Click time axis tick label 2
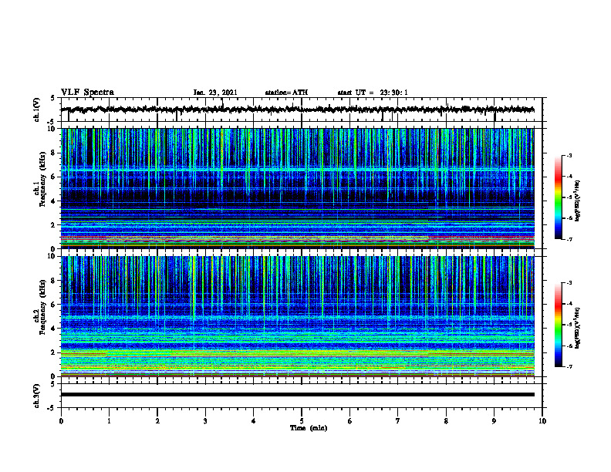The width and height of the screenshot is (611, 472). pyautogui.click(x=157, y=421)
